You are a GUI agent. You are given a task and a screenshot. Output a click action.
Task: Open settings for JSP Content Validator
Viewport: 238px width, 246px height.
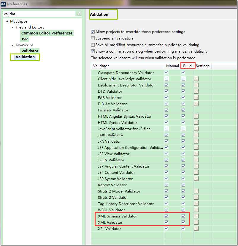point(196,172)
